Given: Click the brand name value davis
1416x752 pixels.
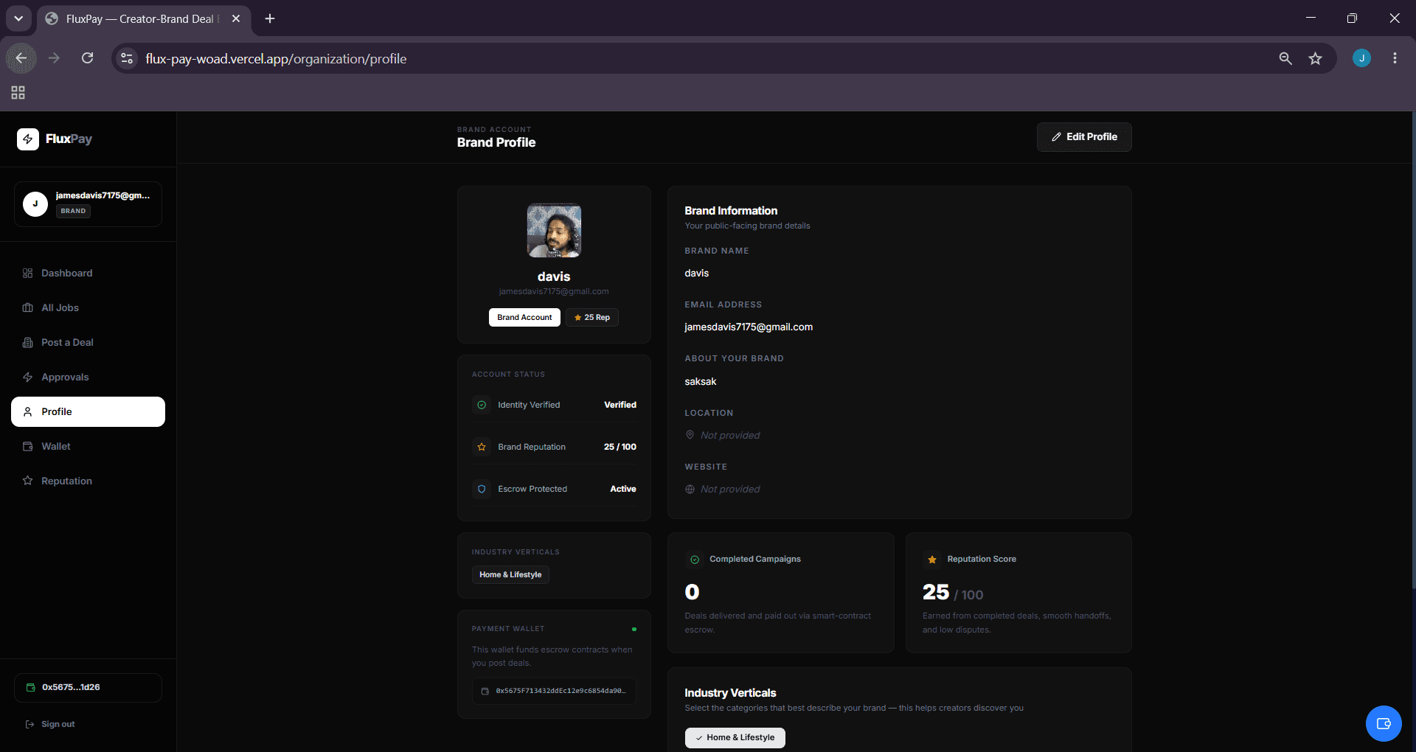Looking at the screenshot, I should (x=696, y=273).
